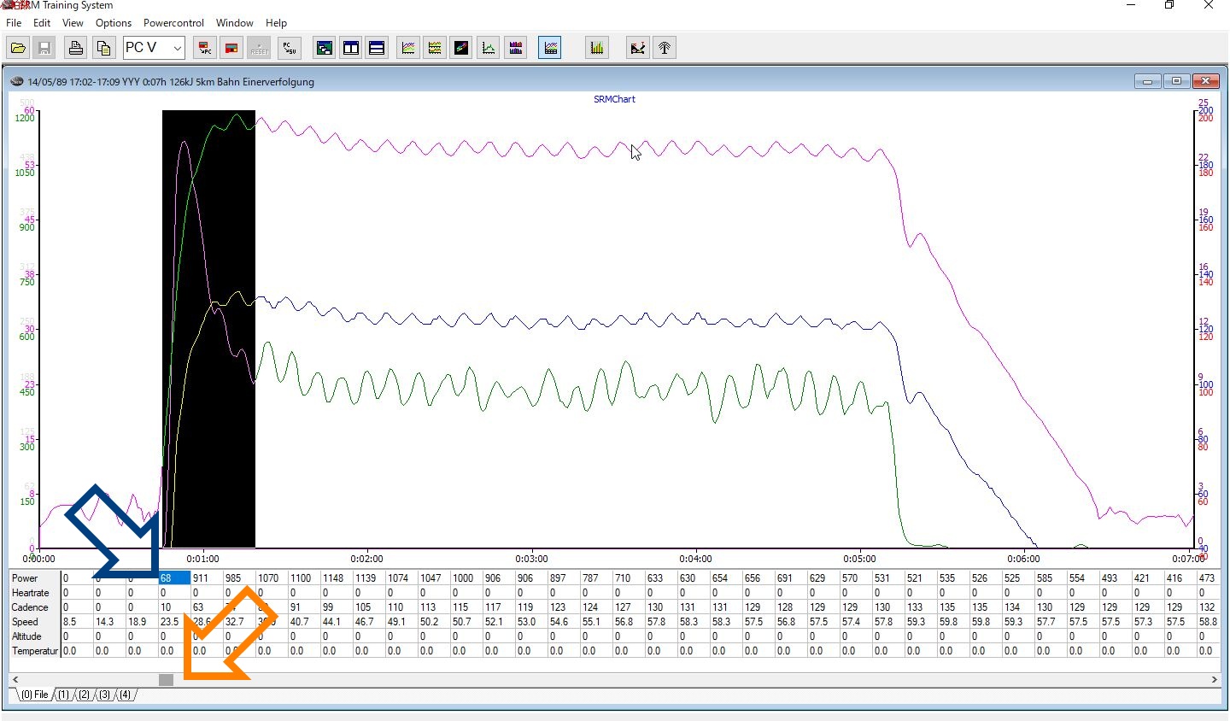Viewport: 1230px width, 721px height.
Task: Cascade windows with the toolbar icon
Action: [x=325, y=48]
